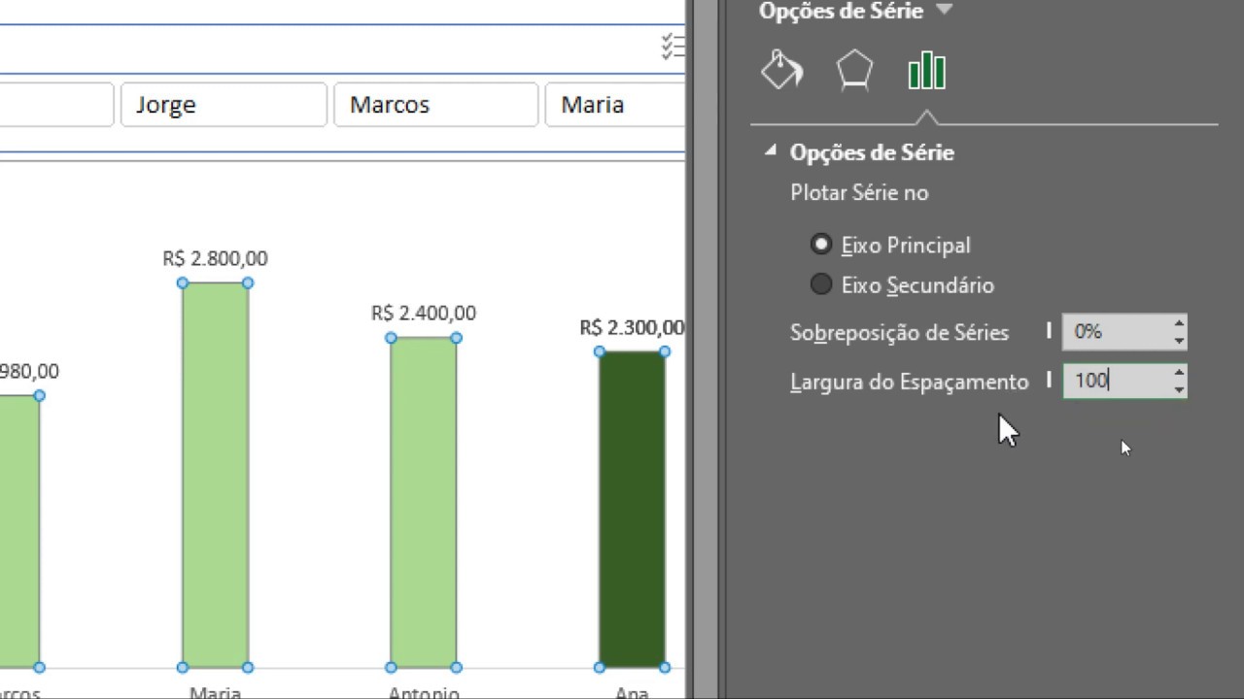Image resolution: width=1244 pixels, height=699 pixels.
Task: Click the slicer multi-select checklist icon
Action: 673,47
